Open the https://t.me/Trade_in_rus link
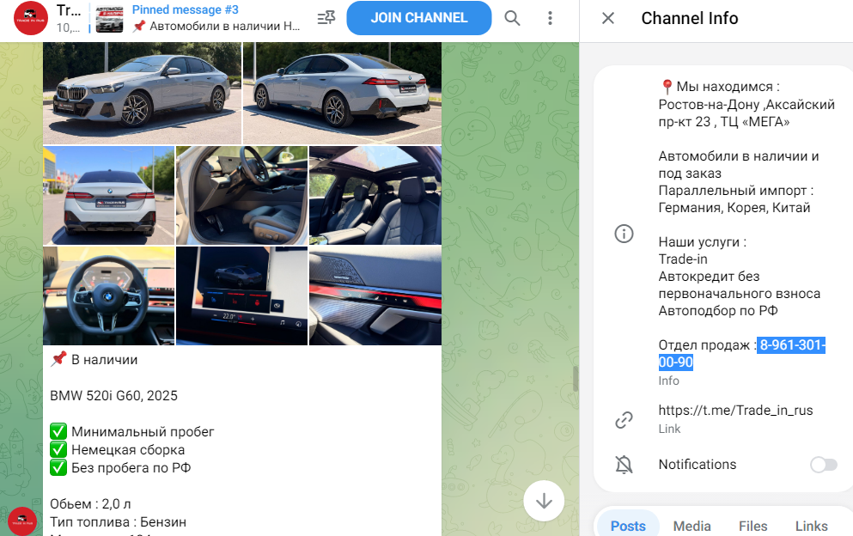 [x=735, y=411]
